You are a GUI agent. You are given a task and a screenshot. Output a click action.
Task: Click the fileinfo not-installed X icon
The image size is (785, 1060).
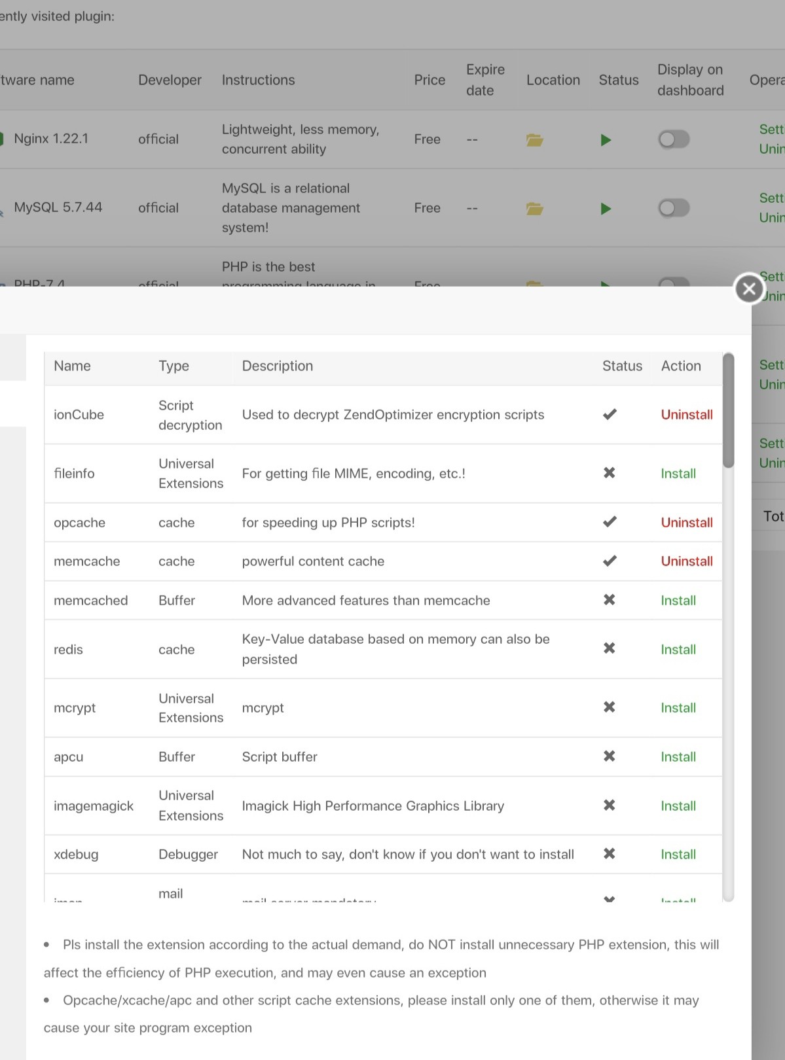tap(609, 473)
